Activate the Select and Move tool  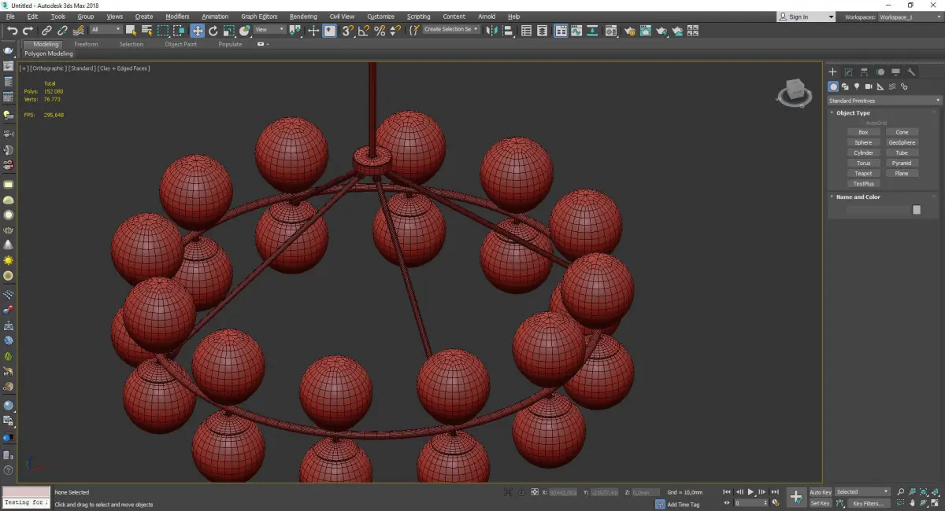click(x=197, y=31)
